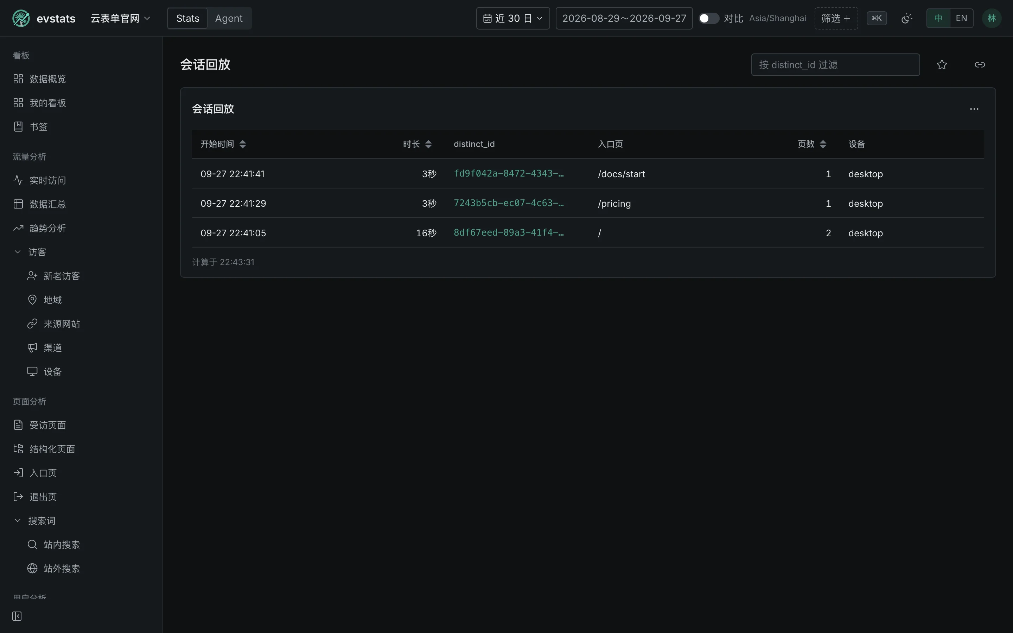The width and height of the screenshot is (1013, 633).
Task: Sort table by 时长 column
Action: point(418,145)
